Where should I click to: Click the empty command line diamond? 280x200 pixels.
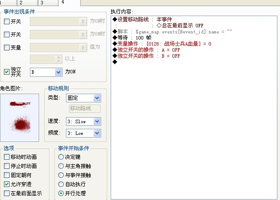click(115, 62)
